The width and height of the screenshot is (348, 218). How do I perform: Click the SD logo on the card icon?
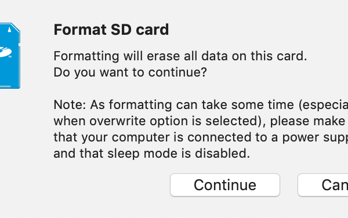pyautogui.click(x=5, y=53)
